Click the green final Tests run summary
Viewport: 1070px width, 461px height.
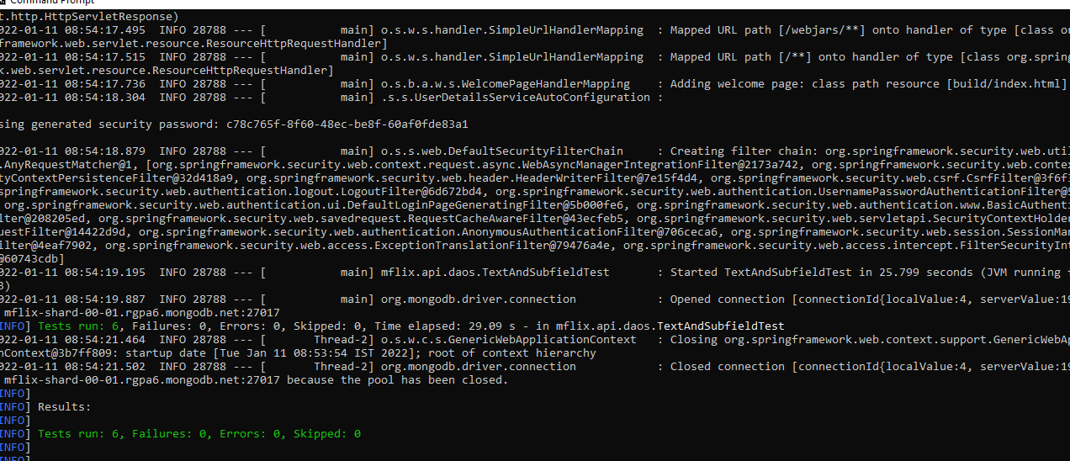pyautogui.click(x=199, y=434)
